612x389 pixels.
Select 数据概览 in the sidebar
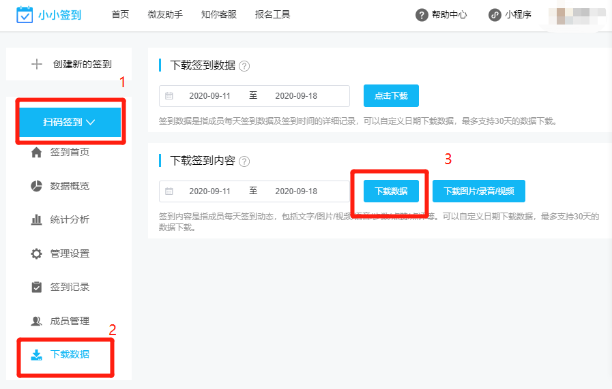pyautogui.click(x=70, y=186)
